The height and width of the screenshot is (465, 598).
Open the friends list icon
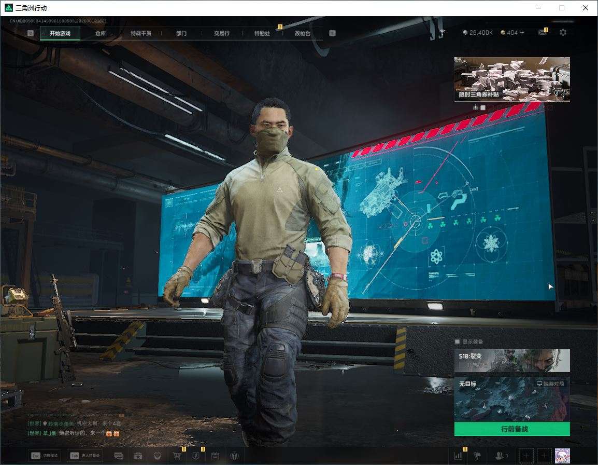[501, 456]
